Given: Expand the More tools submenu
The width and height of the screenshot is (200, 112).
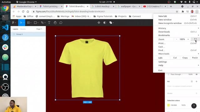Looking at the screenshot, I should click(x=177, y=54).
